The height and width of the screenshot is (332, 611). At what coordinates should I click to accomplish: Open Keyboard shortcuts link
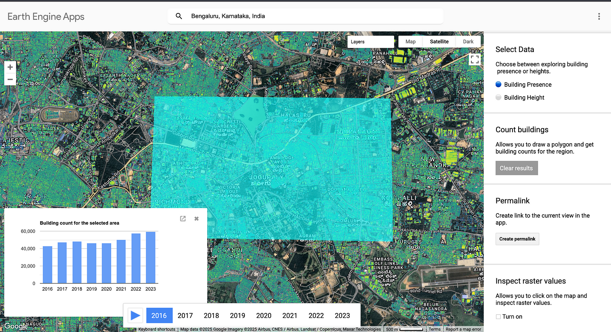[x=157, y=329]
